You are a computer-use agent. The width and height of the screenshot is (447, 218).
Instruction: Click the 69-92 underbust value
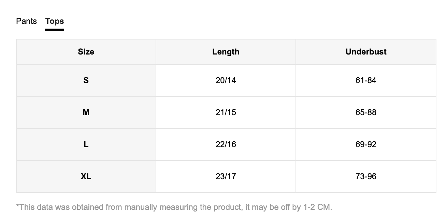(366, 144)
